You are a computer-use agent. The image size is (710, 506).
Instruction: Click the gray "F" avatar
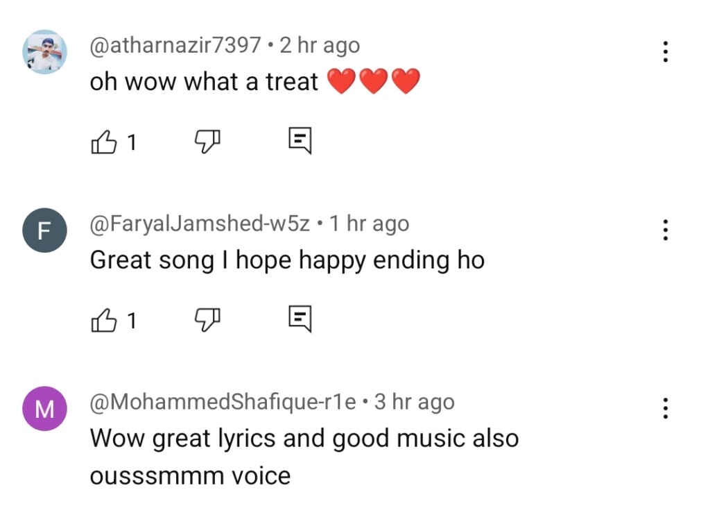tap(44, 230)
